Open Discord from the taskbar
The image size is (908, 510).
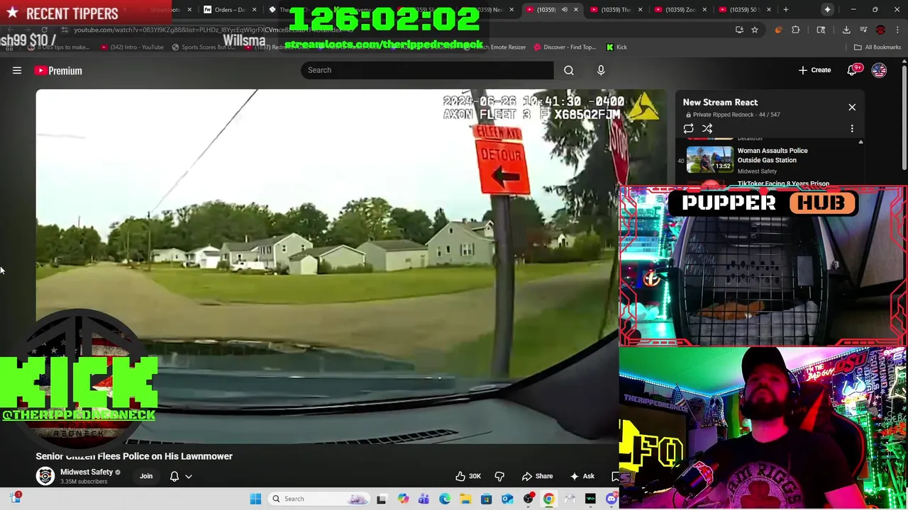click(x=611, y=499)
